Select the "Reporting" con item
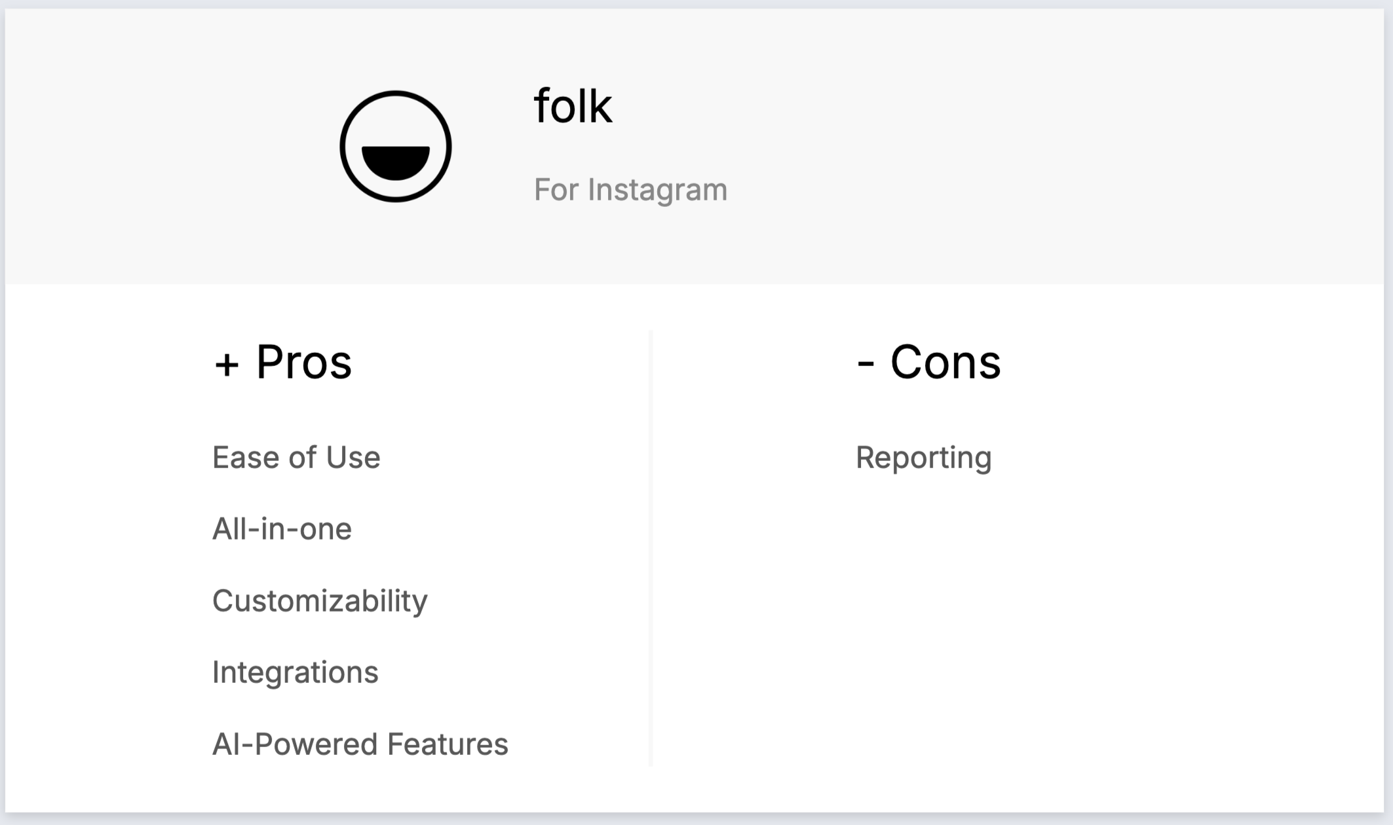Screen dimensions: 1393x825 tap(923, 457)
